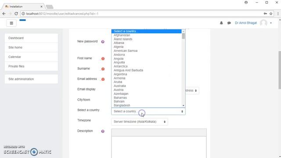Viewport: 281px width, 158px height.
Task: Bookmark this page with the star icon
Action: [271, 14]
